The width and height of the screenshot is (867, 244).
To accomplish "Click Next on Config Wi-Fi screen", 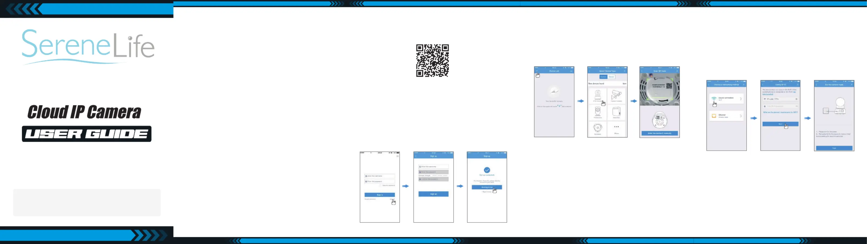I will click(780, 124).
